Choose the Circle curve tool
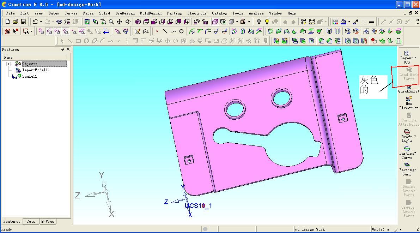420x233 pixels. coord(181,31)
